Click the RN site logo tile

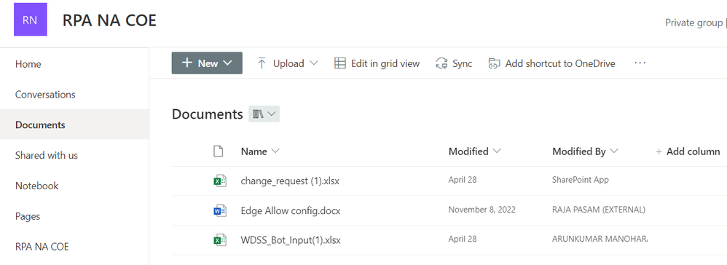pyautogui.click(x=30, y=20)
